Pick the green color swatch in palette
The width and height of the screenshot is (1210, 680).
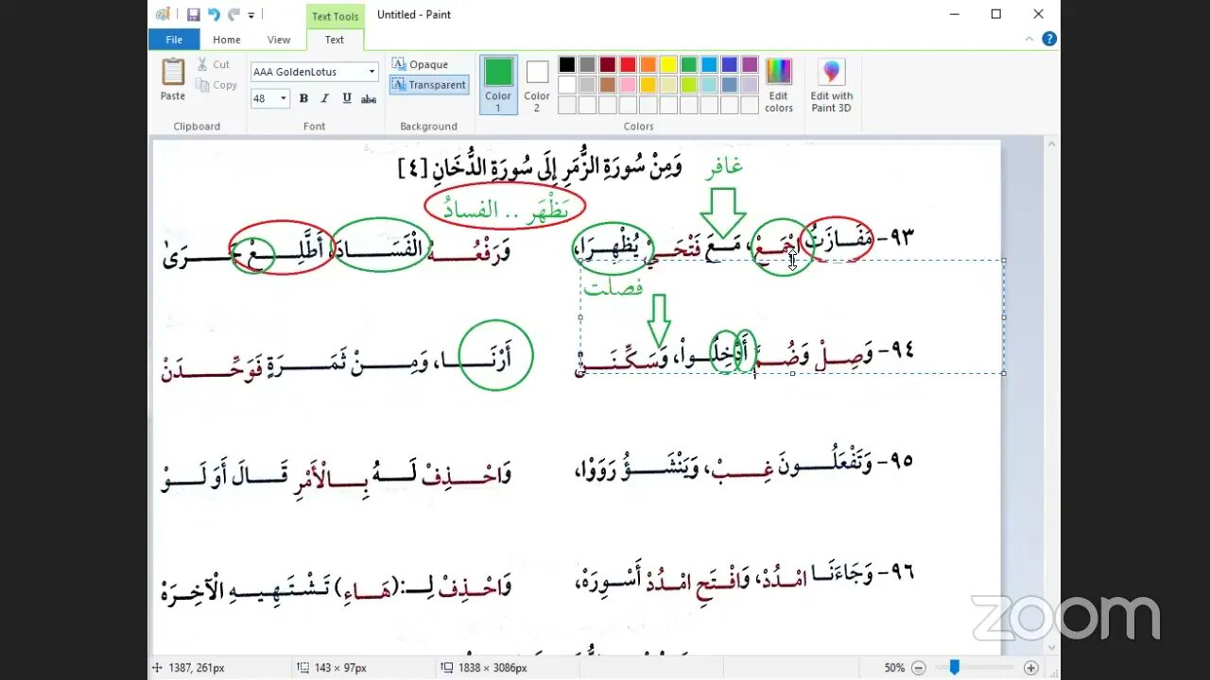click(x=689, y=64)
